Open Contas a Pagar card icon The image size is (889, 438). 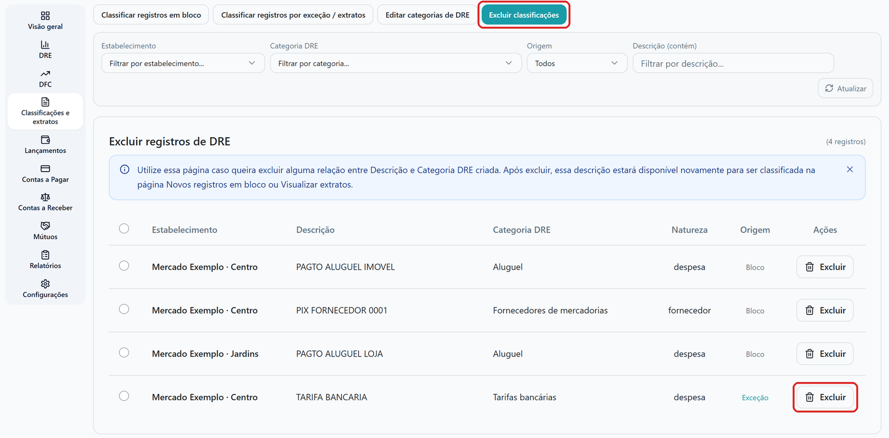tap(46, 168)
